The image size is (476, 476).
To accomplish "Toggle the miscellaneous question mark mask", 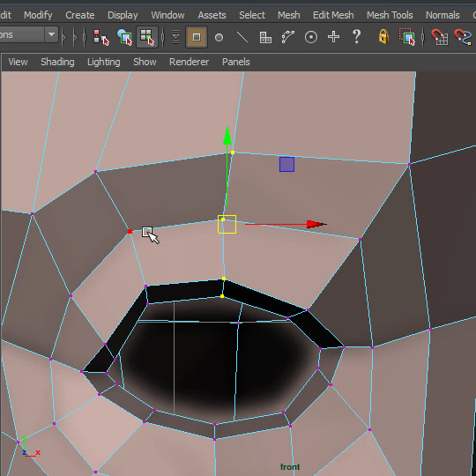I will click(356, 36).
